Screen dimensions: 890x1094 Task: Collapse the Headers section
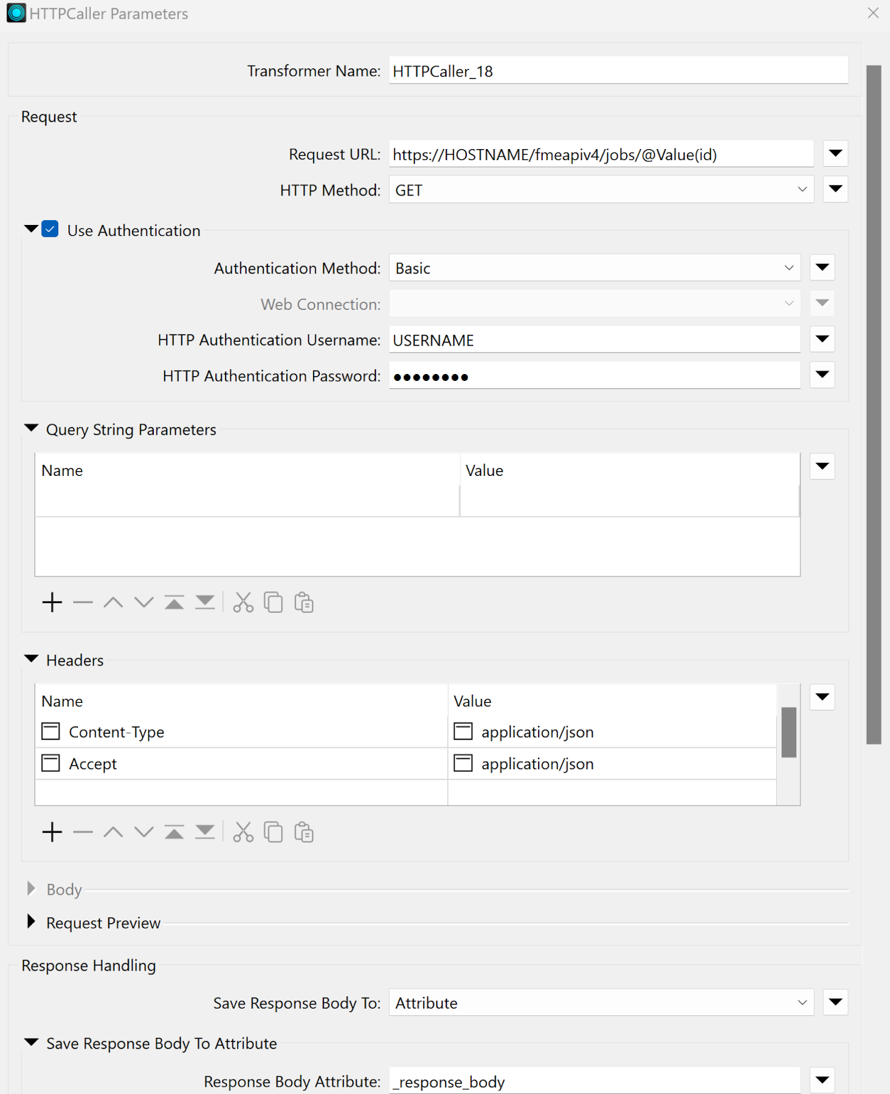click(31, 659)
